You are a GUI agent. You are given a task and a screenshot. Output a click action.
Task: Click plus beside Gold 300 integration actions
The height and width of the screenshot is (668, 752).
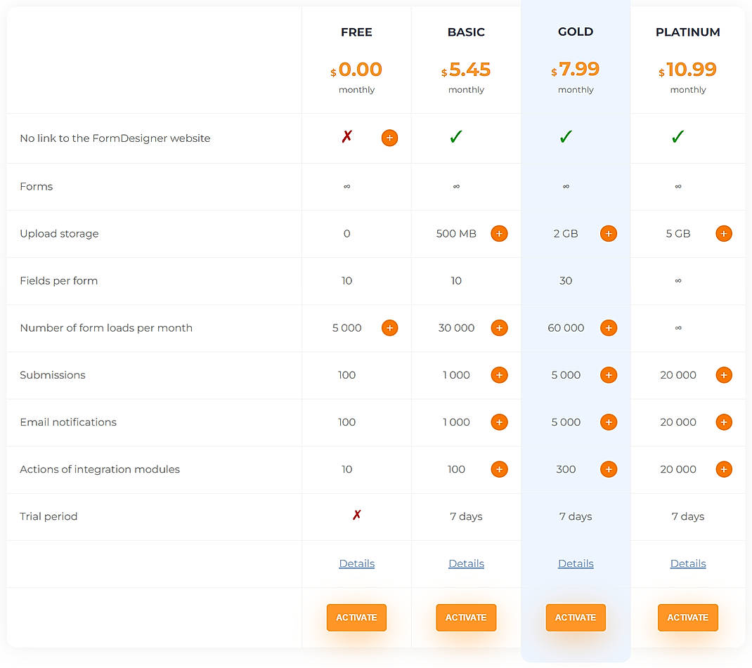tap(609, 469)
